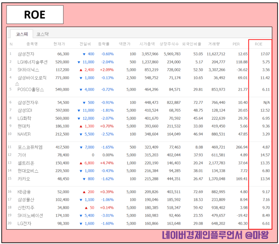Select 삼성전자 ROE value 17.07
Screen dimensions: 279x244
coord(265,54)
